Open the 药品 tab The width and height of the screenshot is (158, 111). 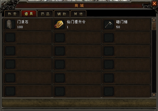[x=45, y=14]
